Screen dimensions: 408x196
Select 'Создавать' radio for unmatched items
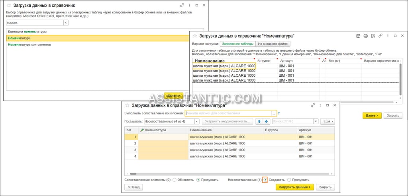pos(265,180)
